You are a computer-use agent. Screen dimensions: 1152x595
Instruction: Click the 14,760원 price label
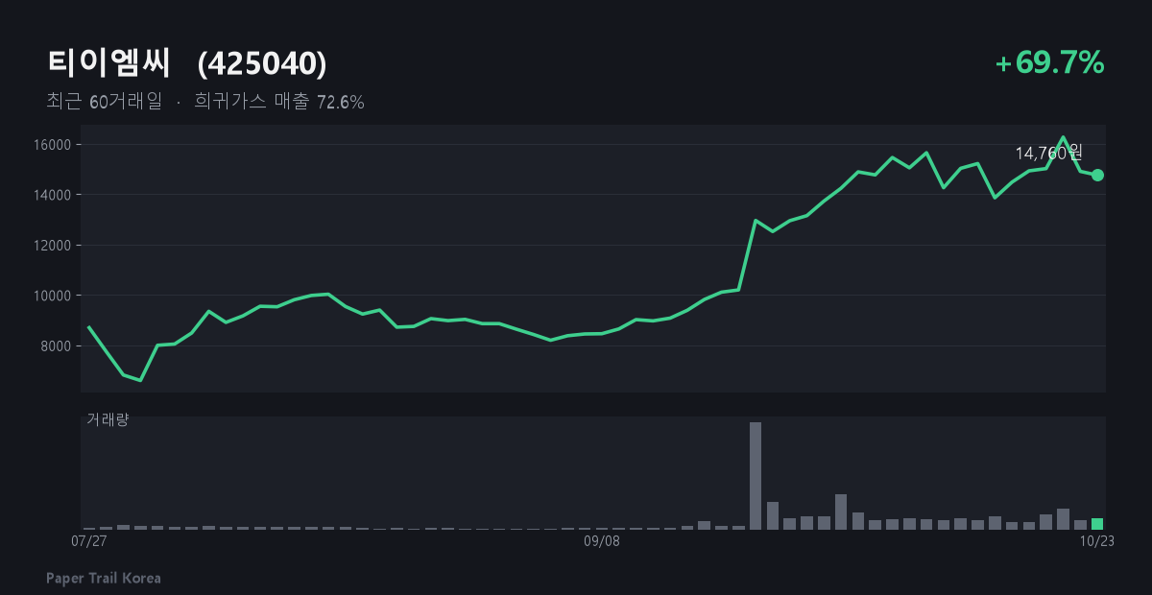pos(1049,153)
